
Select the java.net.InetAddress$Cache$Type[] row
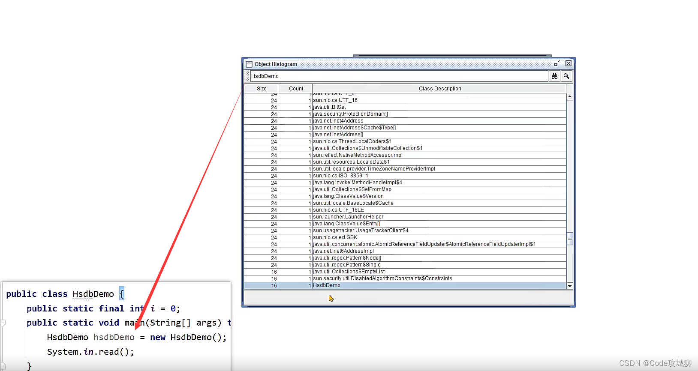point(405,128)
